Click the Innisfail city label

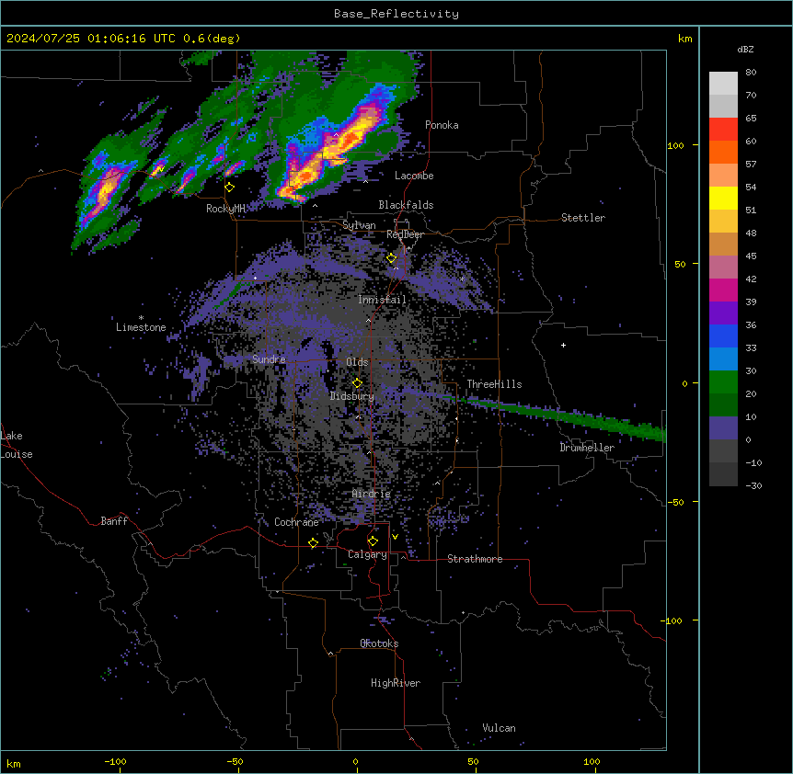(x=382, y=300)
